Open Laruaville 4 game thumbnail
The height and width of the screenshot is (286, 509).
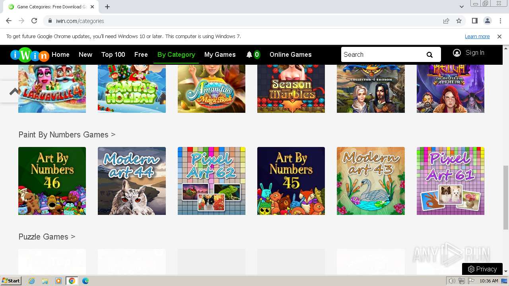tap(52, 89)
